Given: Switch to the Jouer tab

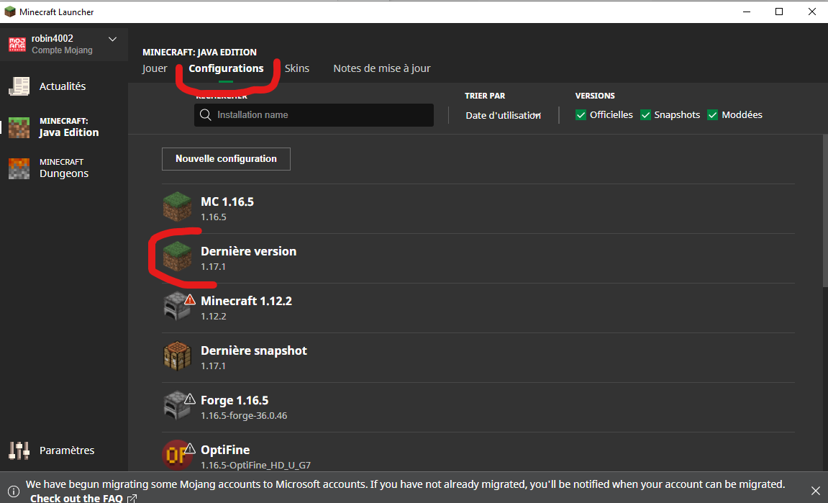Looking at the screenshot, I should click(x=155, y=68).
